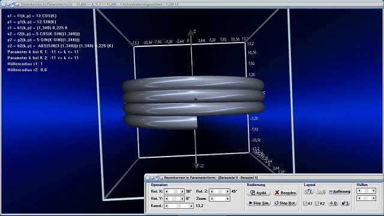Decrease Zoom with left arrow

pyautogui.click(x=212, y=199)
